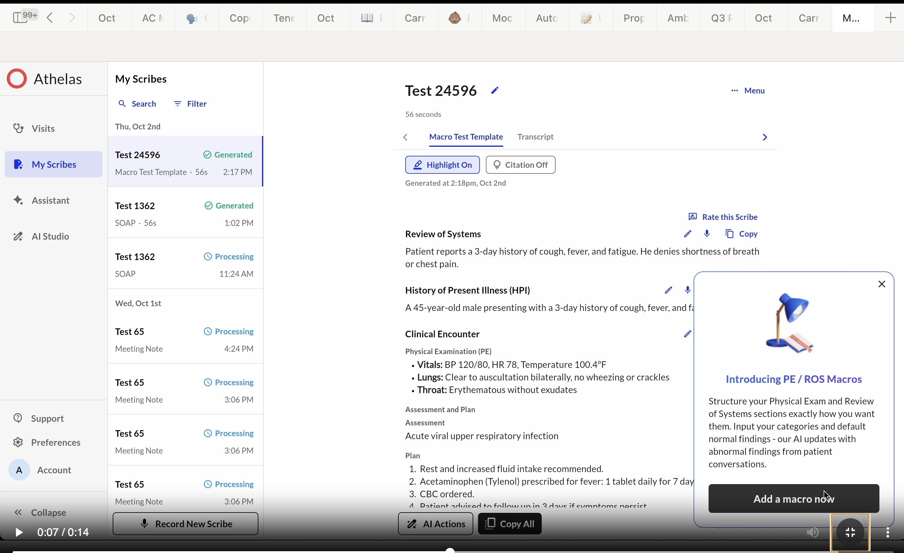Screen dimensions: 904x553
Task: Switch to the Transcript tab
Action: tap(535, 137)
